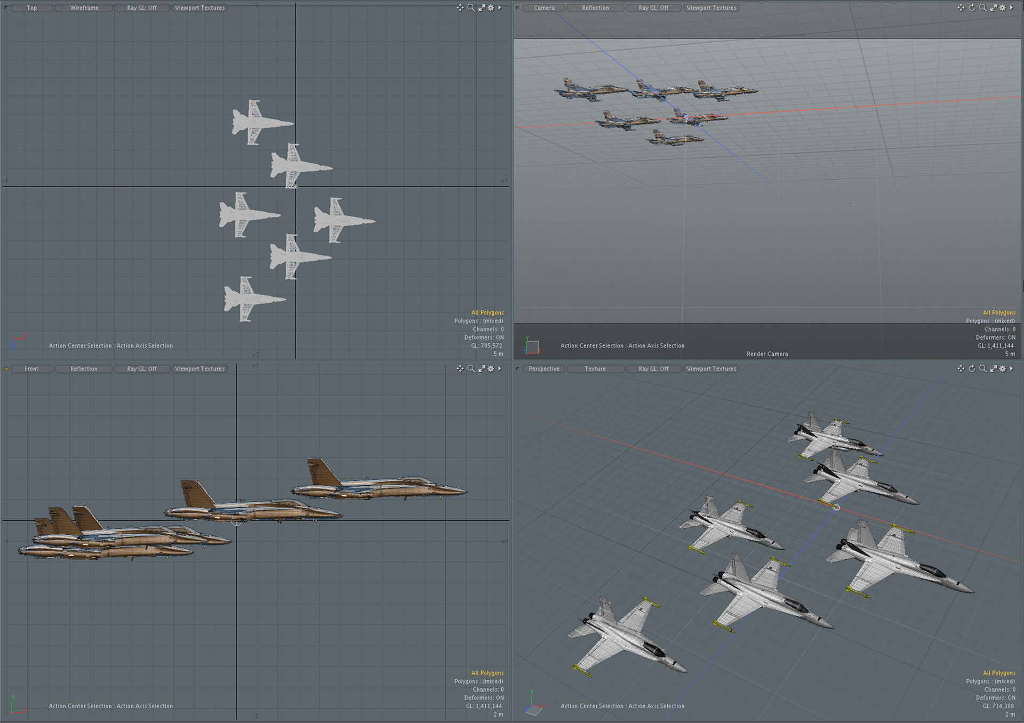Click rotate view icon in Camera viewport

click(972, 7)
